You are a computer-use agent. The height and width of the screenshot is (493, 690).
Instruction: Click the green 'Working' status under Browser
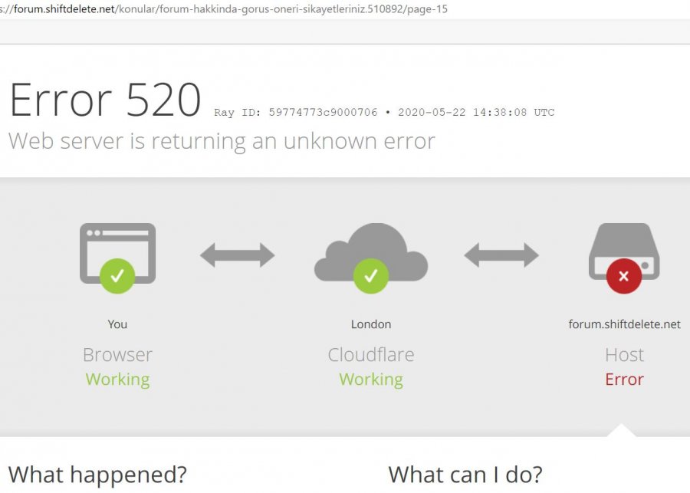[x=117, y=380]
